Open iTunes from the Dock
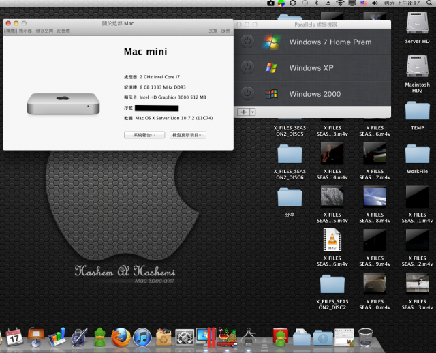The width and height of the screenshot is (436, 353). 142,337
